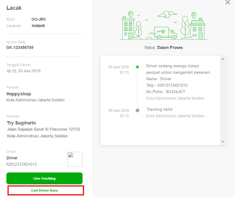Click the Tanggal Dikirim label
Image resolution: width=235 pixels, height=197 pixels.
19,65
